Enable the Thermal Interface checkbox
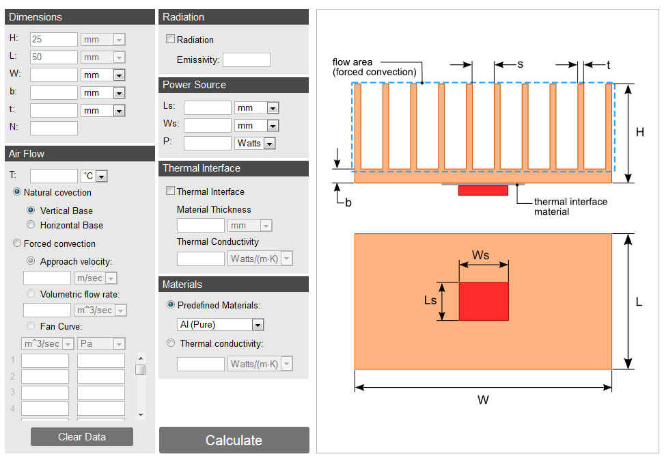This screenshot has width=664, height=463. (x=171, y=191)
